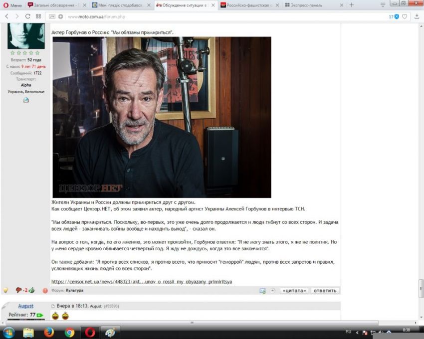Switch to Opera on the taskbar
The image size is (424, 339).
pyautogui.click(x=90, y=332)
